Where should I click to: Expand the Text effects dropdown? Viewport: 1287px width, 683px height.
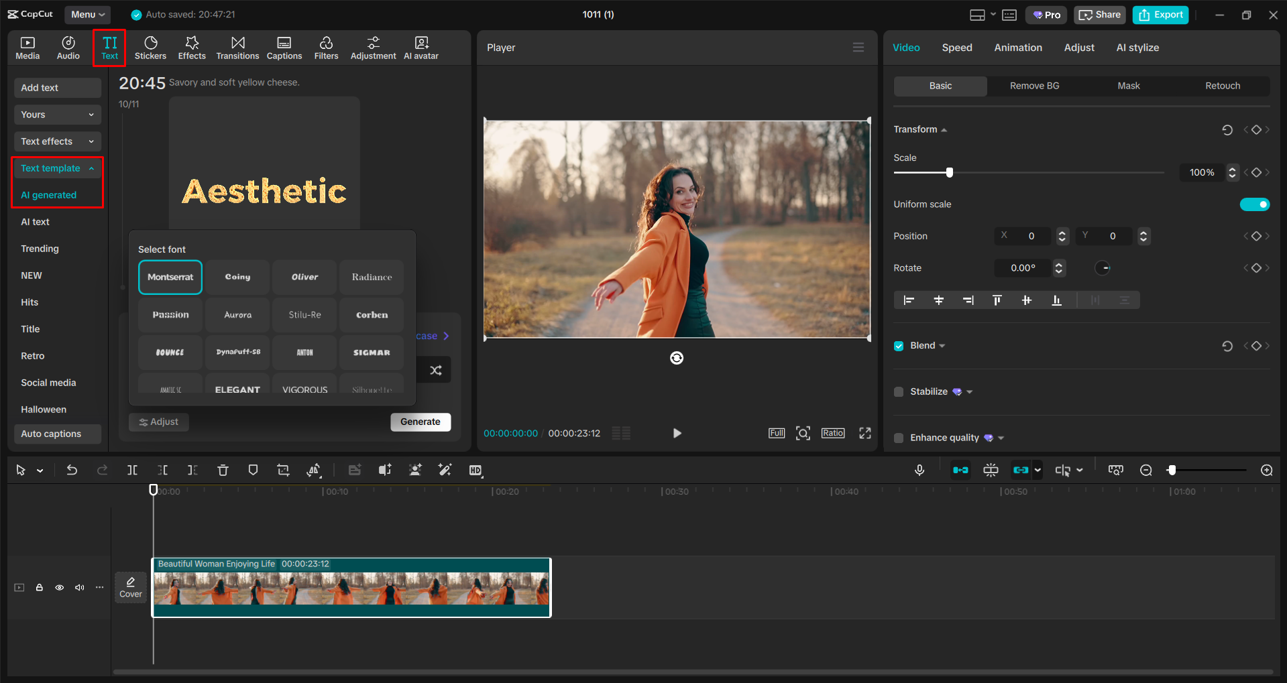[57, 141]
